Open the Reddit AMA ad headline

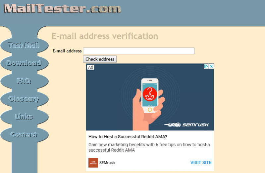[x=128, y=137]
